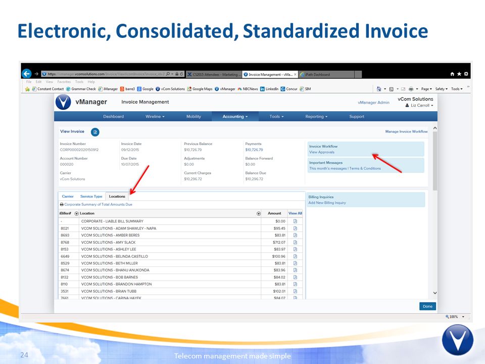
Task: Open the browser File menu
Action: point(29,82)
